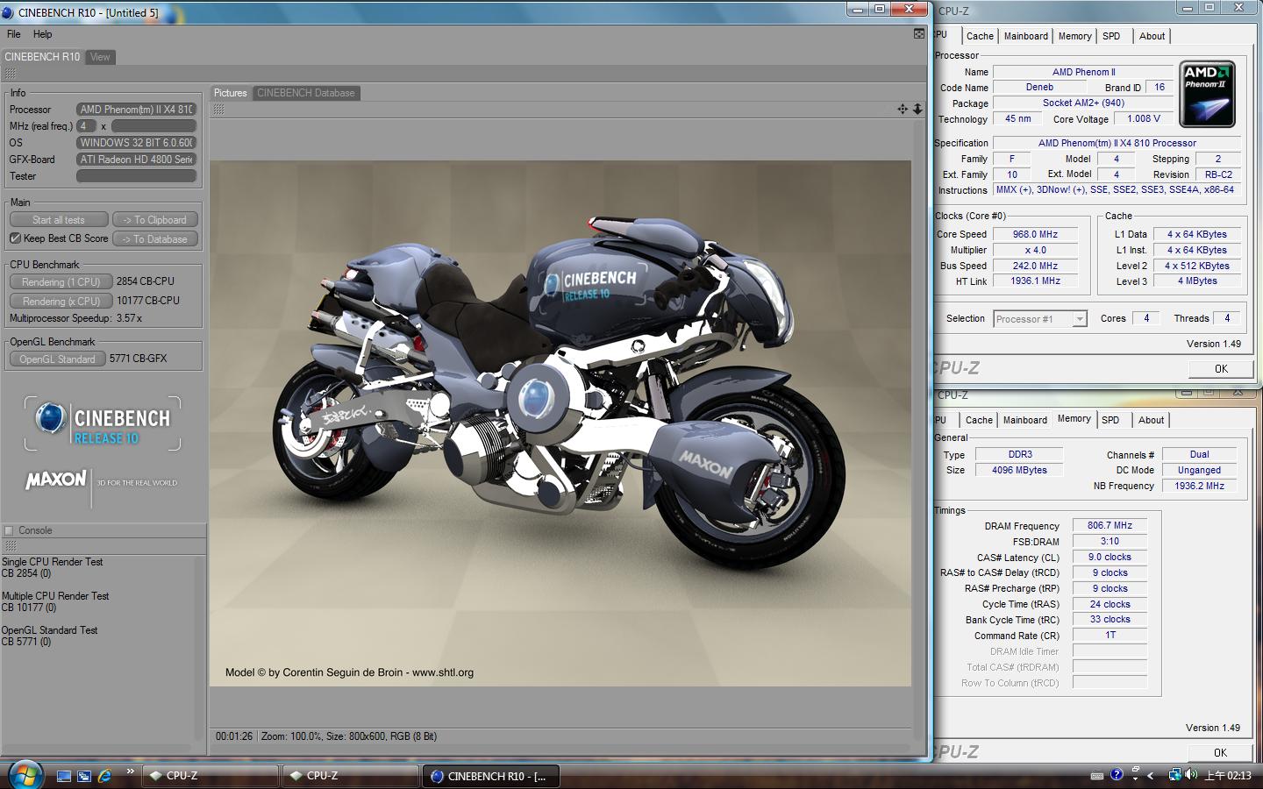Expand the quick launch overflow chevron
Image resolution: width=1263 pixels, height=789 pixels.
click(131, 771)
